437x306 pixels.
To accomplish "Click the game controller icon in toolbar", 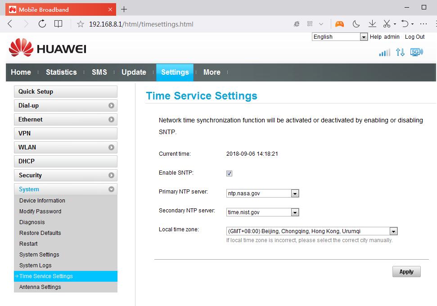I will pyautogui.click(x=339, y=24).
